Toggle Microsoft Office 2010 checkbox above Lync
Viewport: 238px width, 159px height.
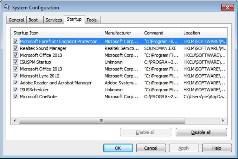tap(16, 69)
